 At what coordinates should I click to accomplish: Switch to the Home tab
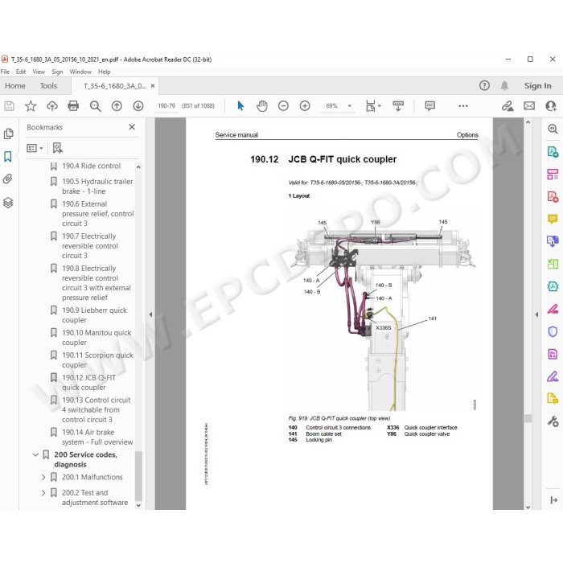tap(15, 86)
